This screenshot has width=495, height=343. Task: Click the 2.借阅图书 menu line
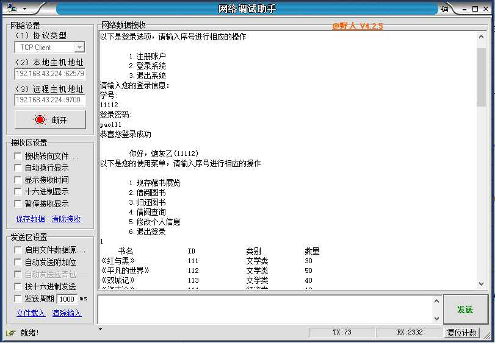coord(148,193)
